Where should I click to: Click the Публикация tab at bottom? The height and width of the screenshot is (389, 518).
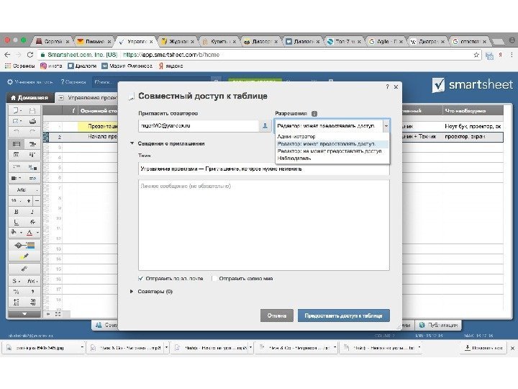point(438,325)
